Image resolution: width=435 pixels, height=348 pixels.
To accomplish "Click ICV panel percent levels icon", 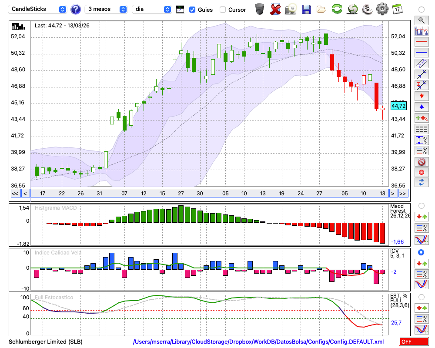I will pos(422,274).
